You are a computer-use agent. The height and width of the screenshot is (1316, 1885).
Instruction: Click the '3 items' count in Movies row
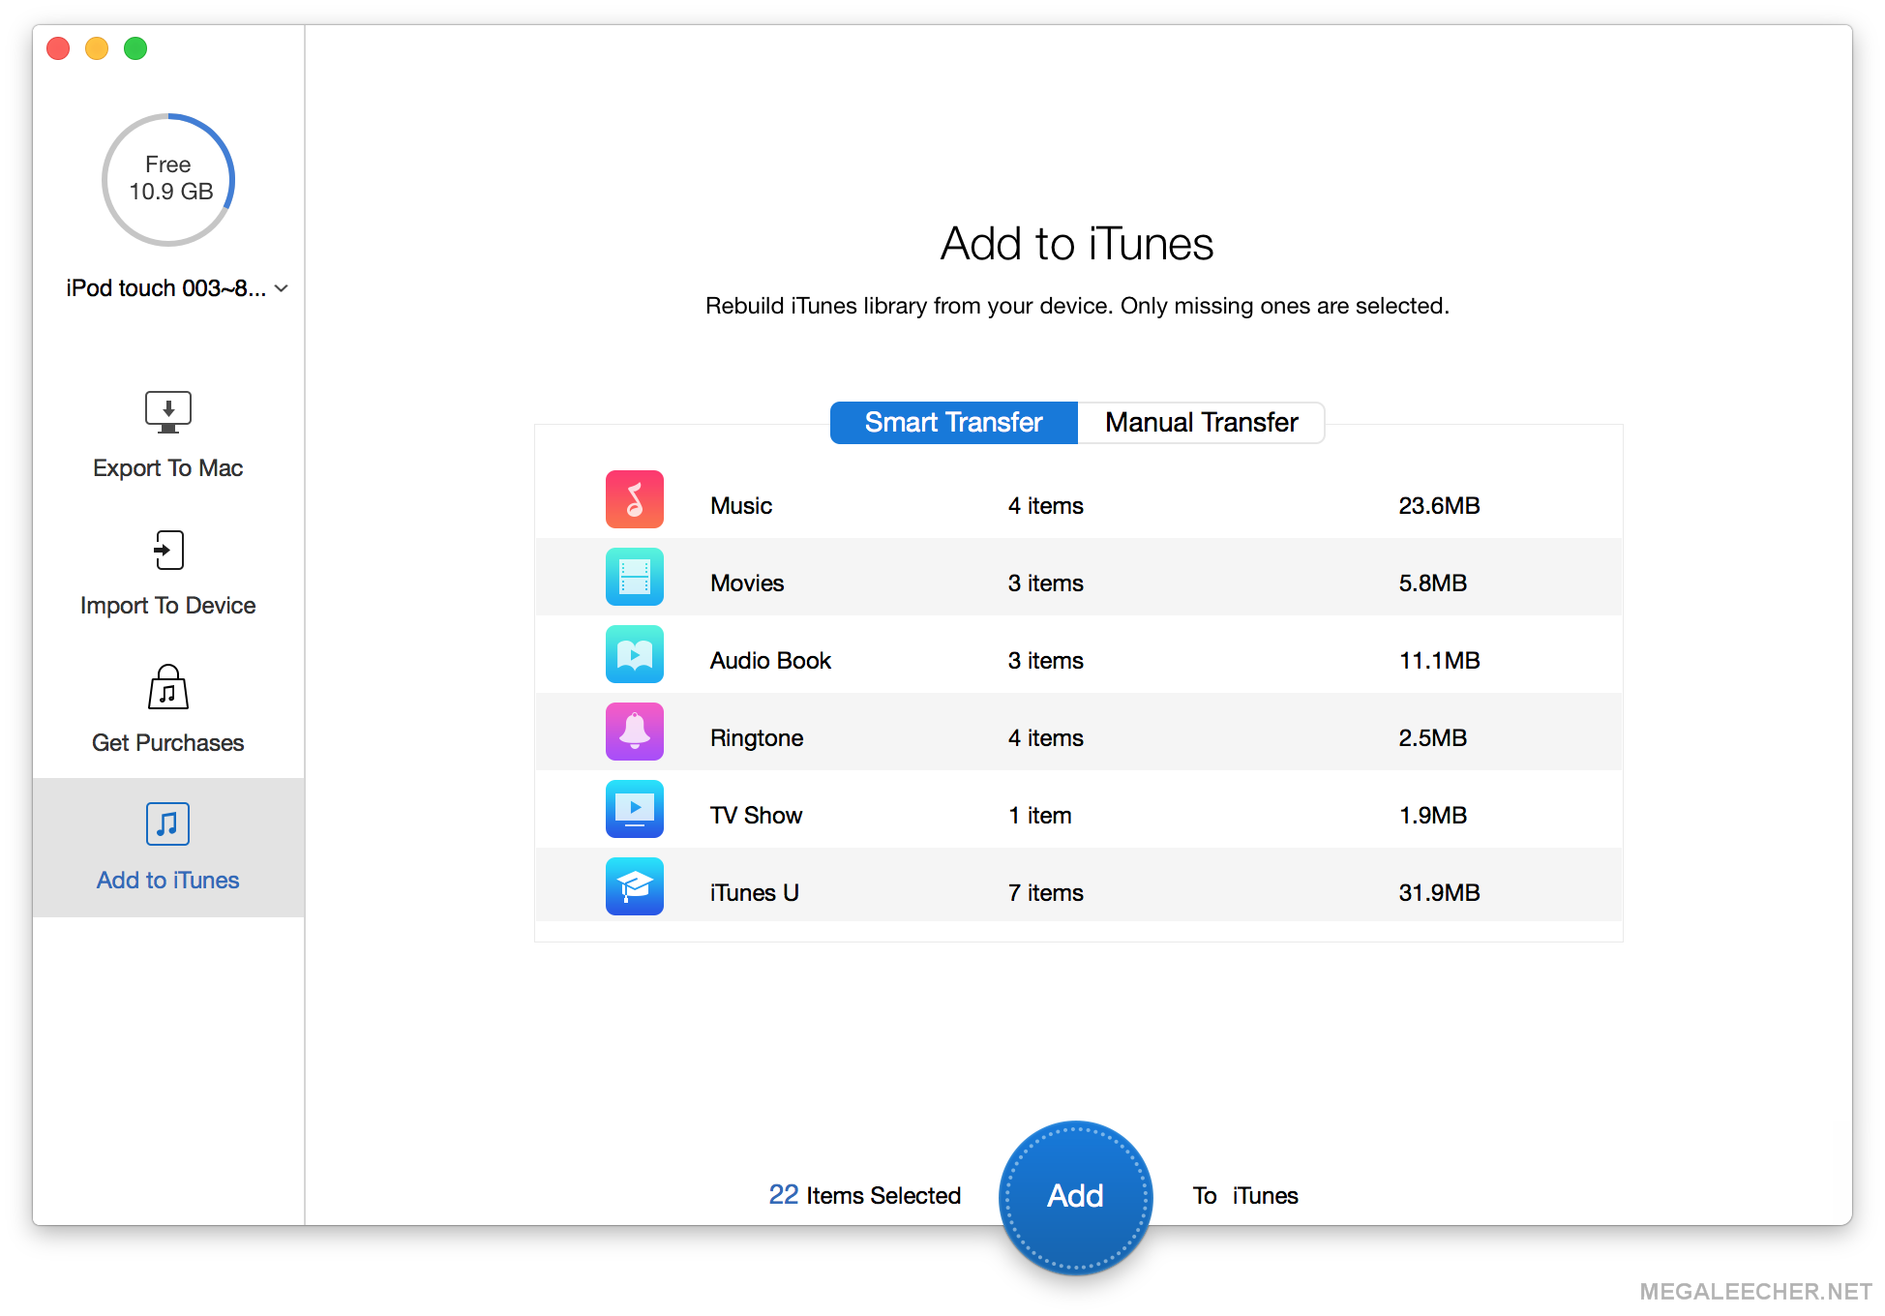tap(1046, 583)
